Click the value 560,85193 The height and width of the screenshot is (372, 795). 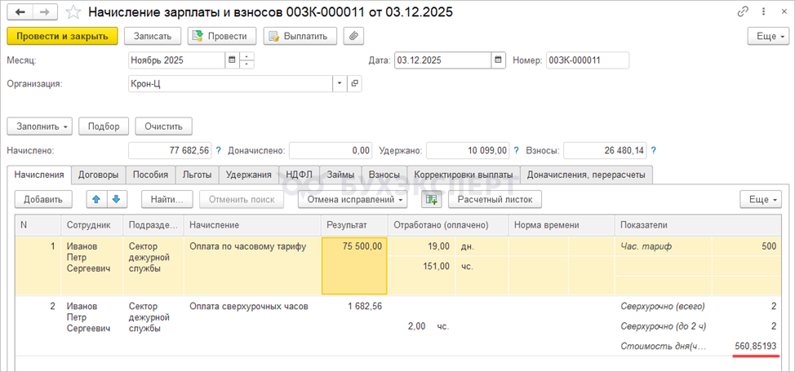tap(756, 346)
